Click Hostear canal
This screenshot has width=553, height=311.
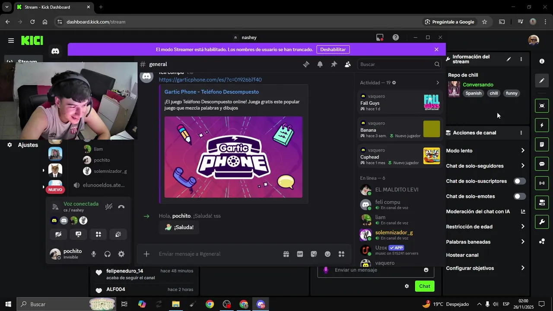click(462, 255)
